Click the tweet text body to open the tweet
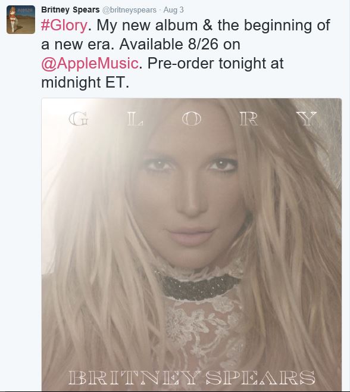This screenshot has height=392, width=350. click(186, 54)
